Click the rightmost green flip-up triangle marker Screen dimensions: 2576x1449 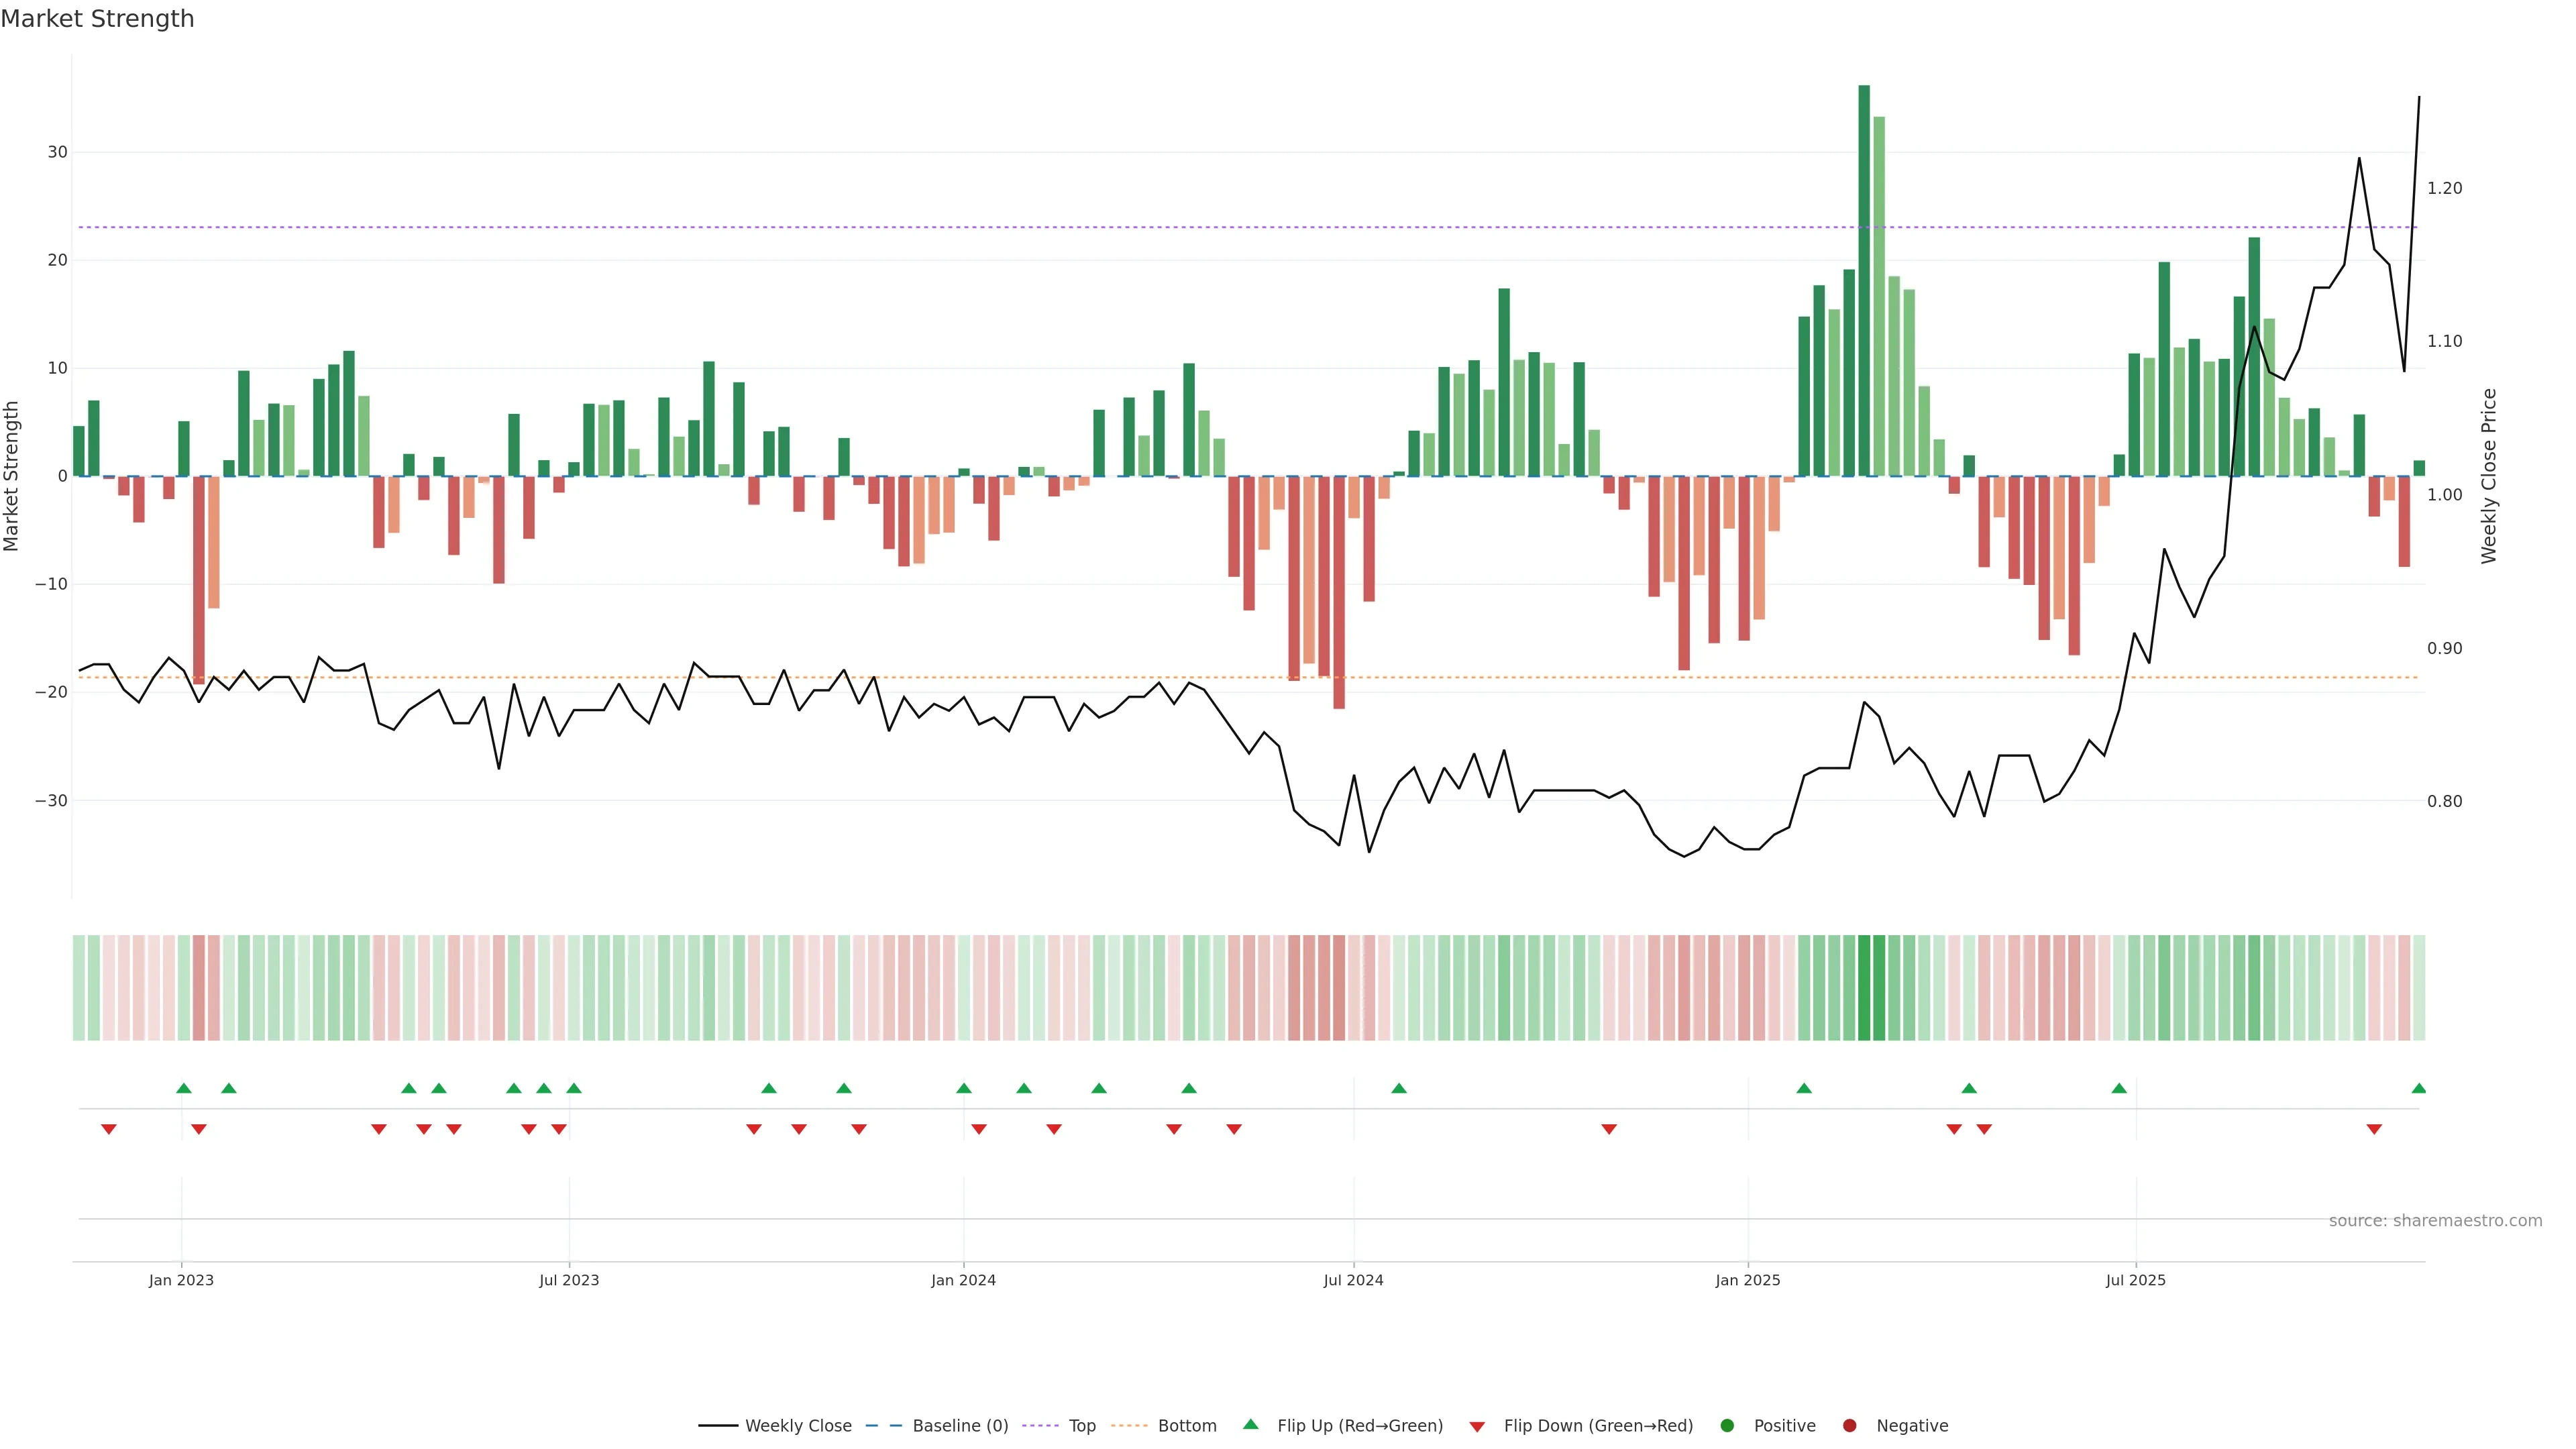coord(2418,1088)
